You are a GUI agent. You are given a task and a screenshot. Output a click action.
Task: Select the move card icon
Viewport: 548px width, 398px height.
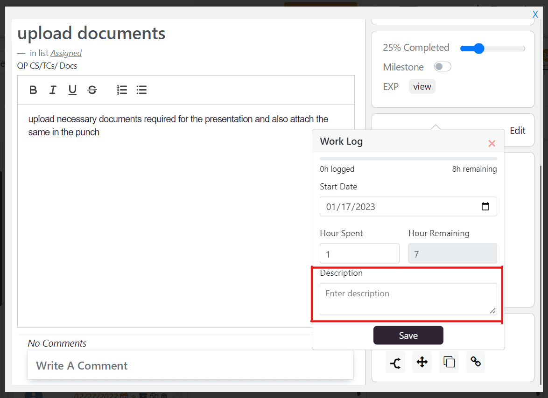click(422, 362)
